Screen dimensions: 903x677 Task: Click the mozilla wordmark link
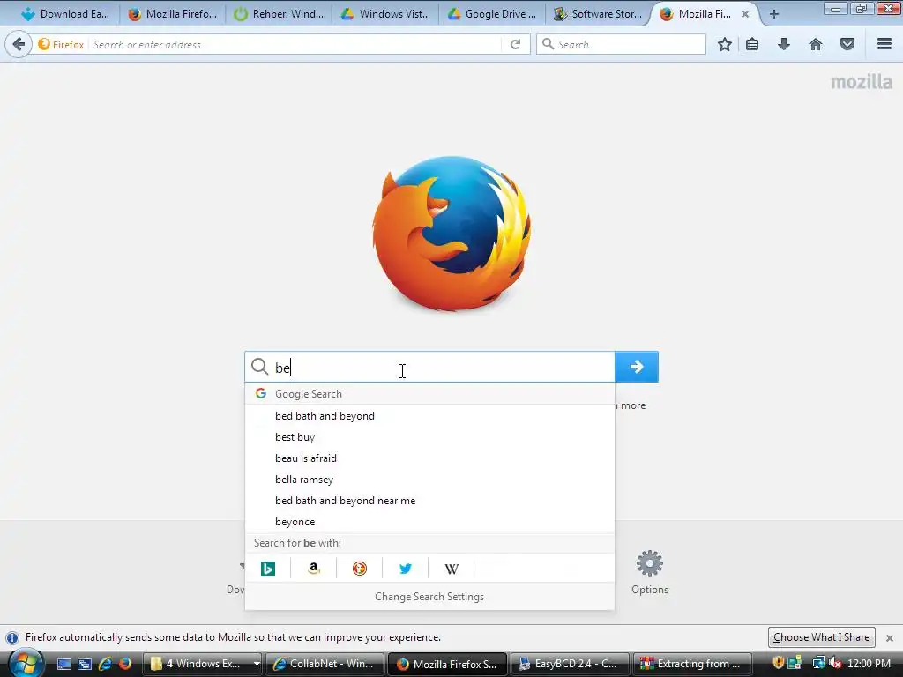pyautogui.click(x=861, y=82)
